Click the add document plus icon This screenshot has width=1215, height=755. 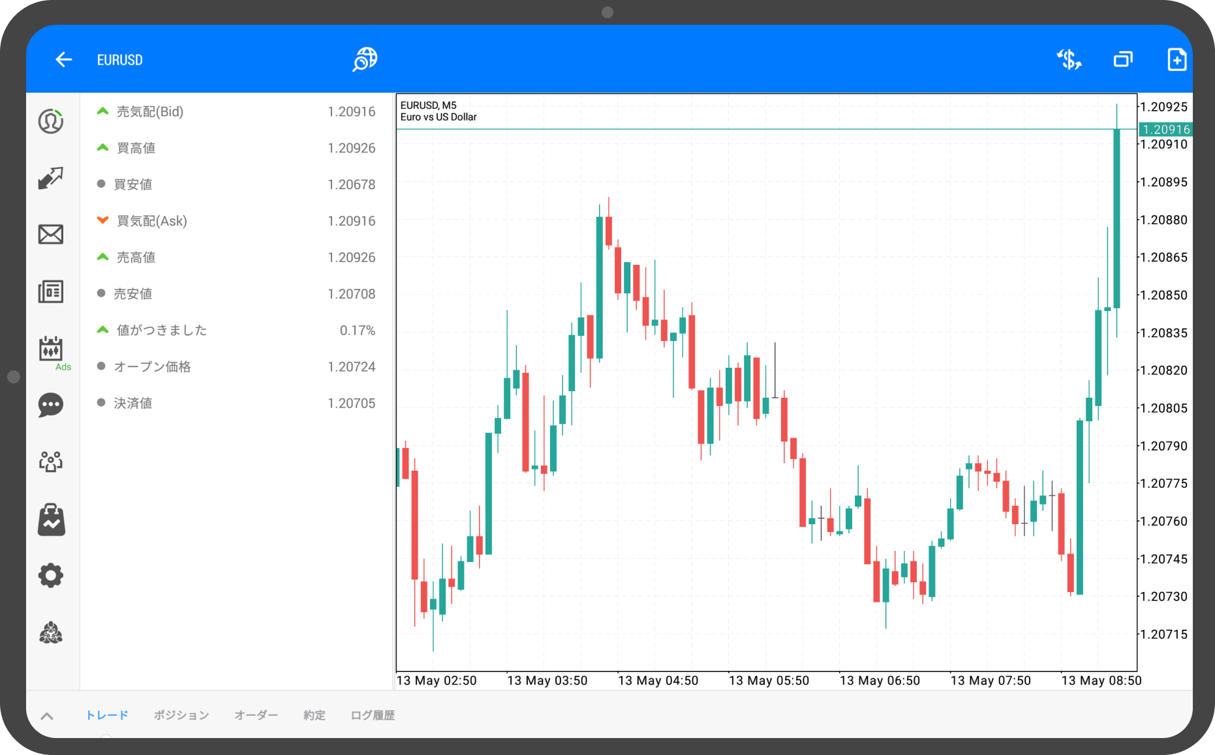(1177, 60)
